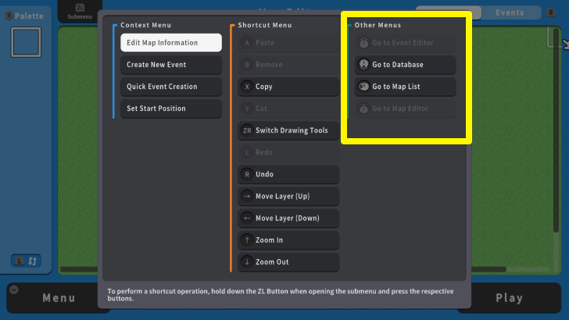
Task: Click Go to Map Editor entry
Action: pos(406,108)
